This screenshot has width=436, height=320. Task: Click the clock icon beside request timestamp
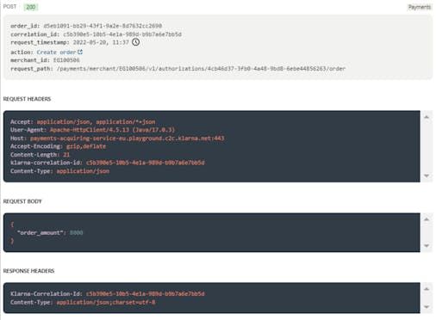point(135,42)
